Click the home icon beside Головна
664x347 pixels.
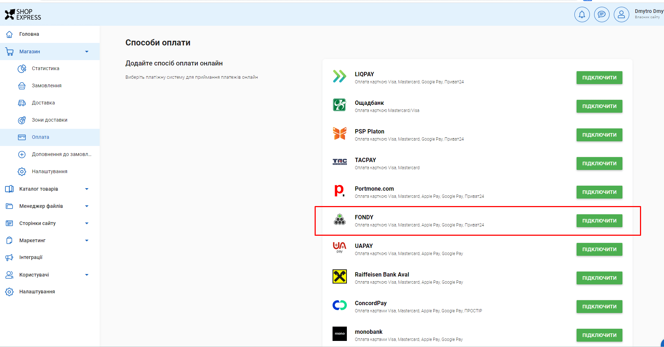point(10,34)
